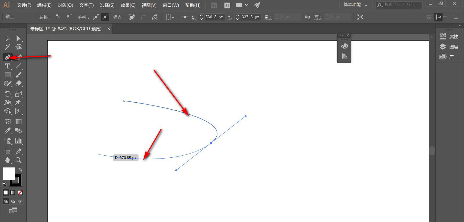Apply solid Color mode button
This screenshot has height=222, width=464.
(x=6, y=192)
